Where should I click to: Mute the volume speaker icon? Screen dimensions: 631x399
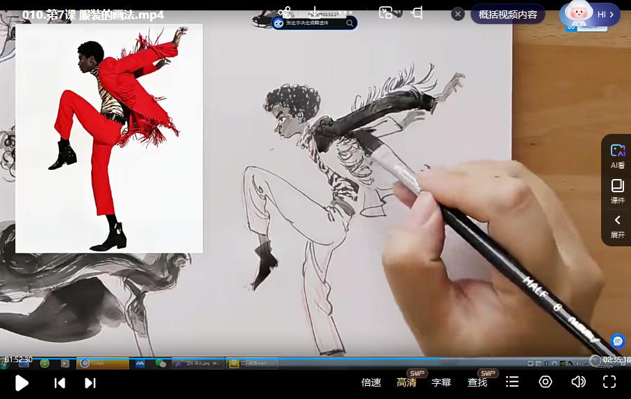coord(578,382)
